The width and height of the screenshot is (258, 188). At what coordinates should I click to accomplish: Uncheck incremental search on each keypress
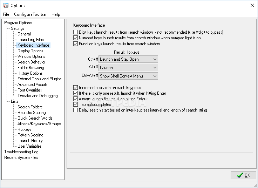pyautogui.click(x=75, y=88)
